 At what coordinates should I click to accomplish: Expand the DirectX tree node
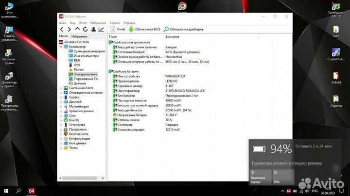tap(61, 120)
